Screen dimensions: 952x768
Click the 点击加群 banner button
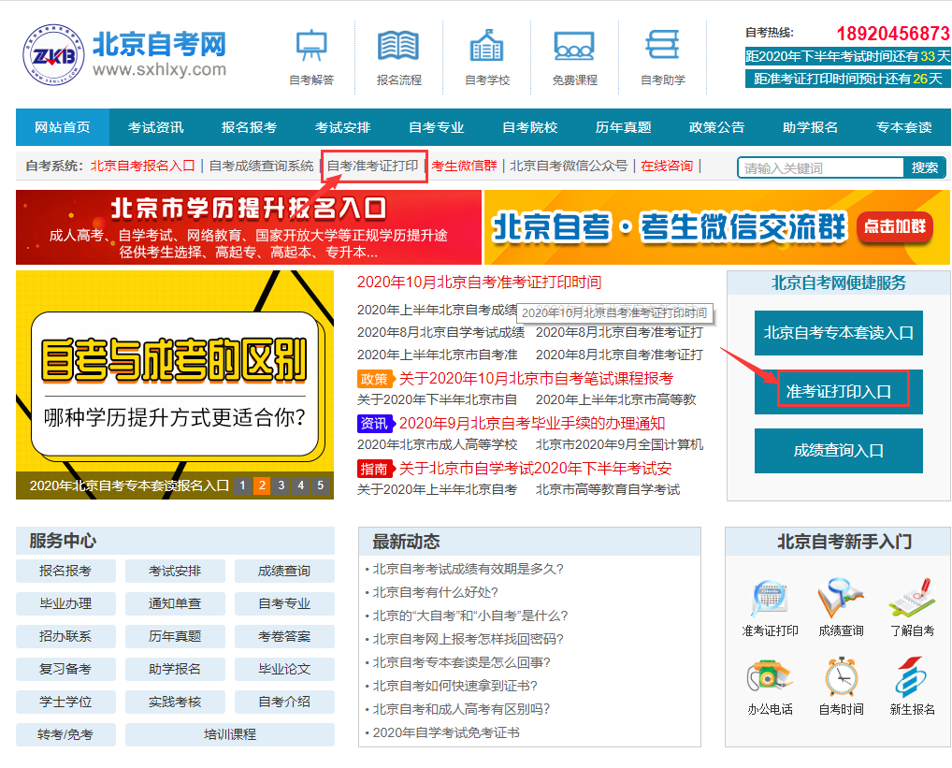[895, 226]
